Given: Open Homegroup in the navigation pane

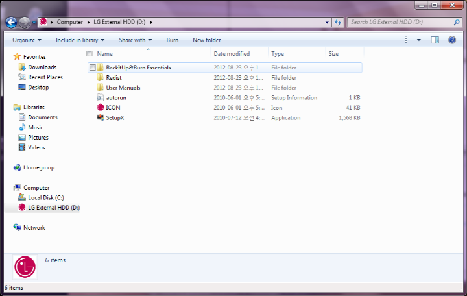Looking at the screenshot, I should click(39, 167).
